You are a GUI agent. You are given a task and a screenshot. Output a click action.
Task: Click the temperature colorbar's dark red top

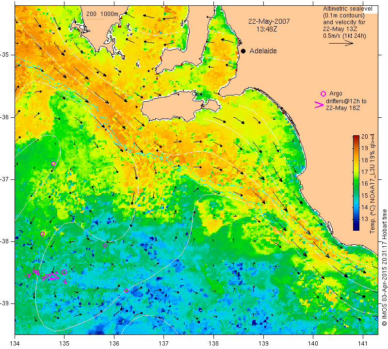(356, 137)
